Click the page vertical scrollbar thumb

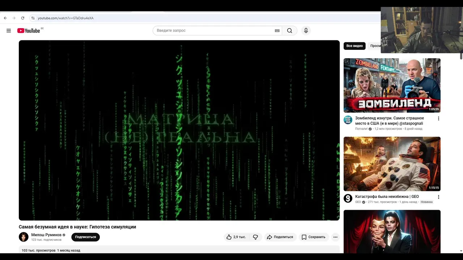(461, 56)
